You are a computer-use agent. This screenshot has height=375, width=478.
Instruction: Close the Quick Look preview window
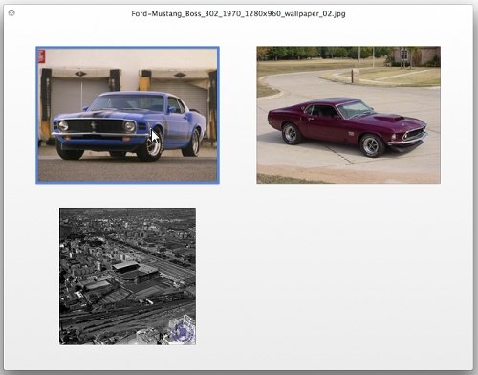tap(11, 12)
